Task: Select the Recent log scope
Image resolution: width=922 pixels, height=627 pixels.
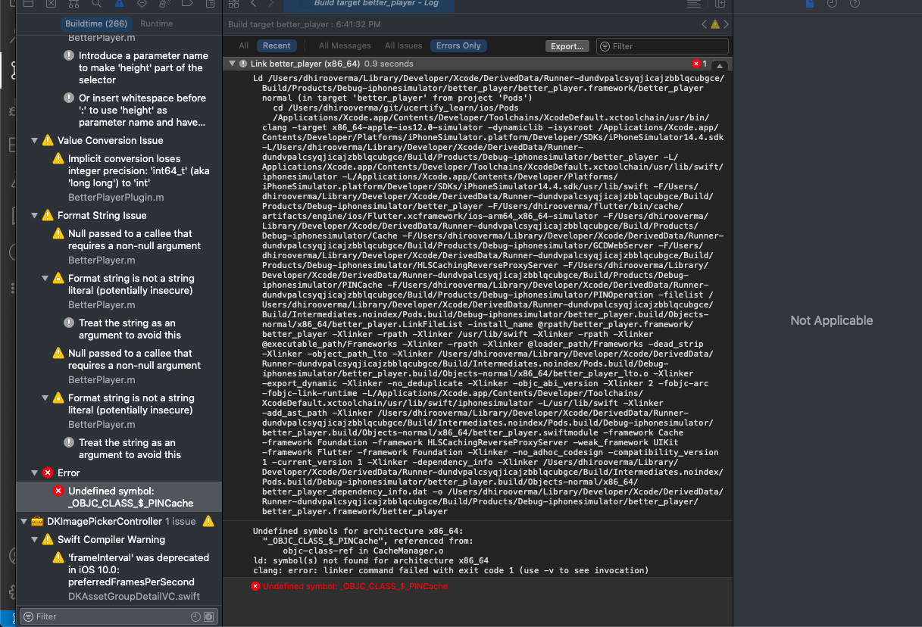Action: coord(277,45)
